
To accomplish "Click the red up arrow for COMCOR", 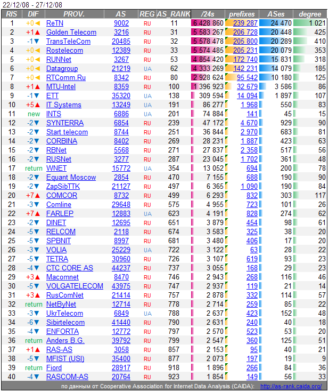I will click(x=37, y=196).
